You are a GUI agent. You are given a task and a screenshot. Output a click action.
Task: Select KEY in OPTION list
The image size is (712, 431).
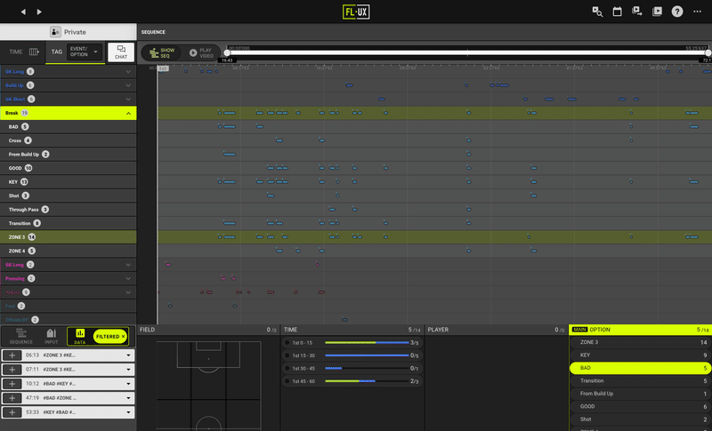tap(641, 355)
